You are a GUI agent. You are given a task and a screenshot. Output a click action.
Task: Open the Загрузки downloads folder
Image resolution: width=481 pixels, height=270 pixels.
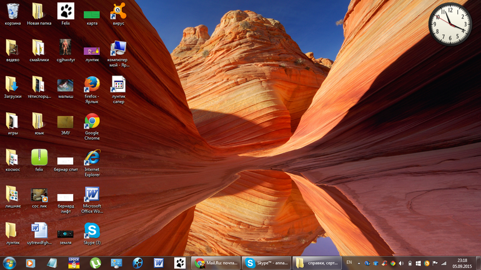[x=12, y=85]
